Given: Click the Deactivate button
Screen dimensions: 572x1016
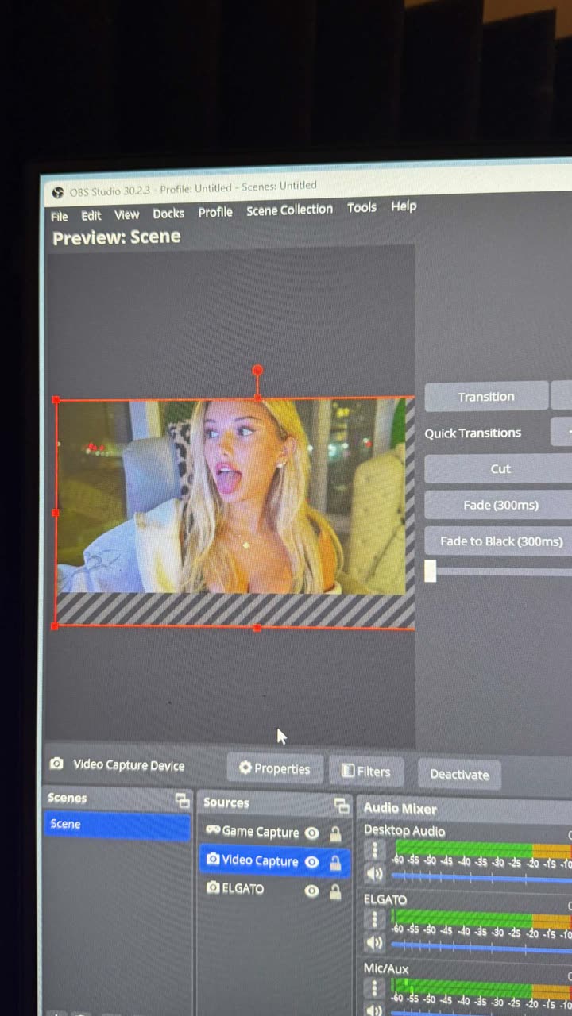Looking at the screenshot, I should click(x=459, y=774).
